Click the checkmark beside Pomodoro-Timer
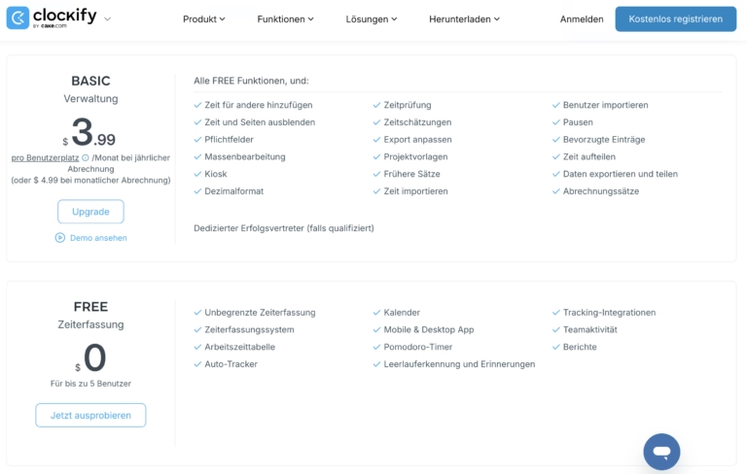 tap(376, 347)
